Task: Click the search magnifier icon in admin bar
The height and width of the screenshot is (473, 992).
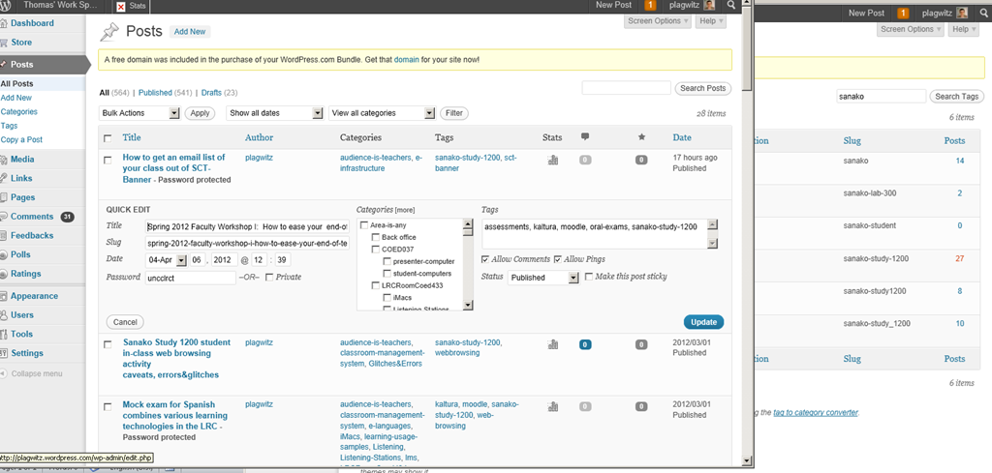Action: [x=731, y=6]
